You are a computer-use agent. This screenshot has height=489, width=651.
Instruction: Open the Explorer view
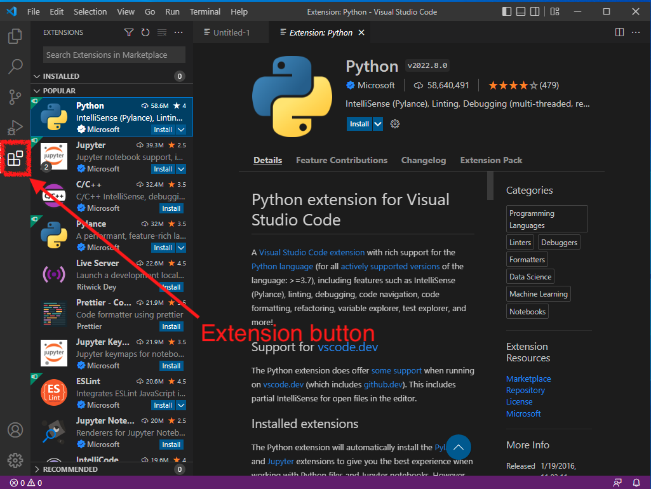point(15,36)
